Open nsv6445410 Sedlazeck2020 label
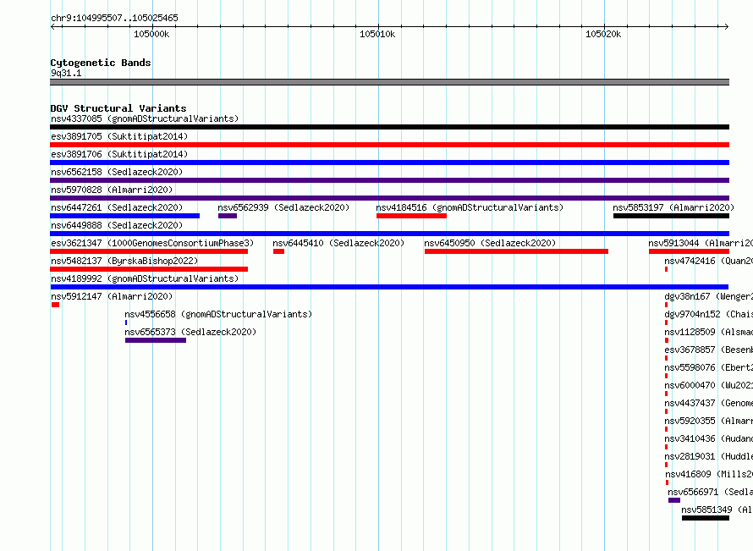This screenshot has height=551, width=753. 338,243
